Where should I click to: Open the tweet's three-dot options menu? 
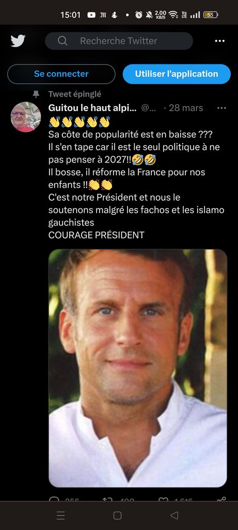221,108
